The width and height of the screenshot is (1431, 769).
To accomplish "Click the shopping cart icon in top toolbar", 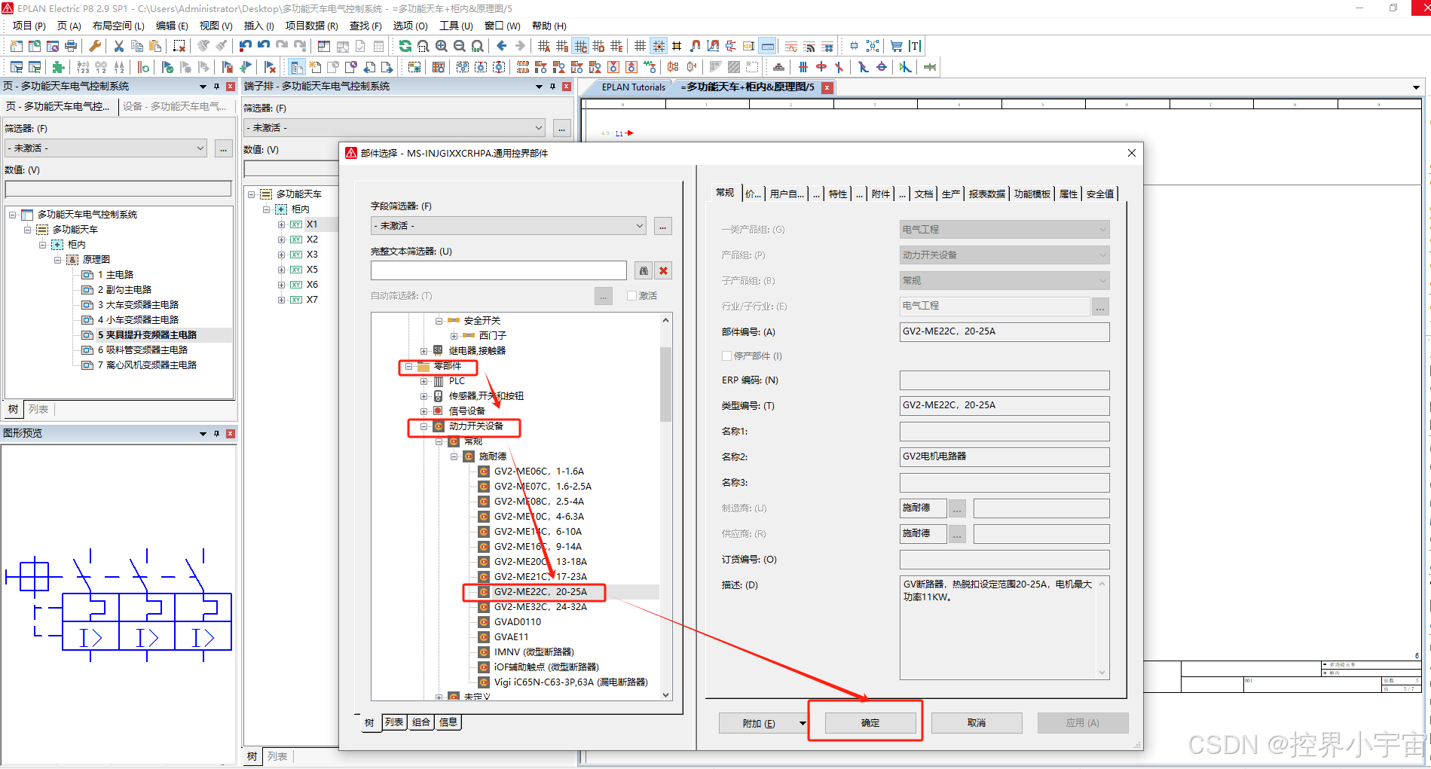I will [896, 46].
